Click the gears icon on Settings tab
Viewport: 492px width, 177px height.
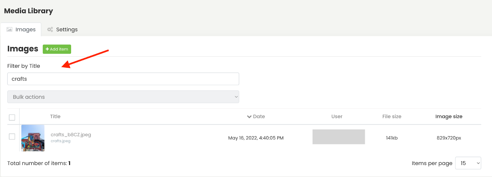pyautogui.click(x=50, y=29)
